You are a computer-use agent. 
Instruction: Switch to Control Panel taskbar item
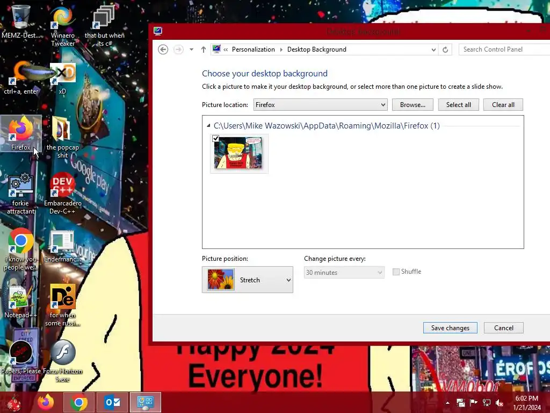(146, 402)
